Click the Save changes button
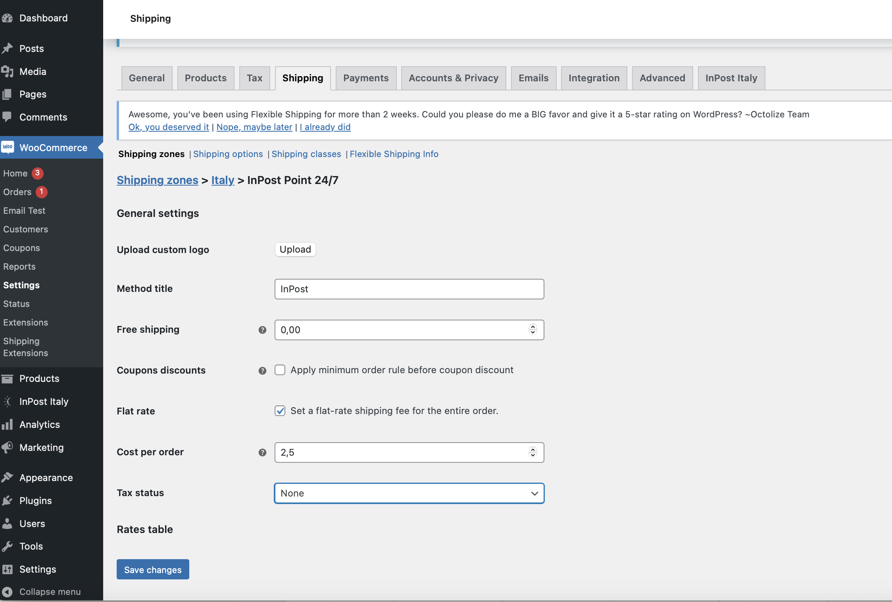This screenshot has width=892, height=602. click(153, 569)
